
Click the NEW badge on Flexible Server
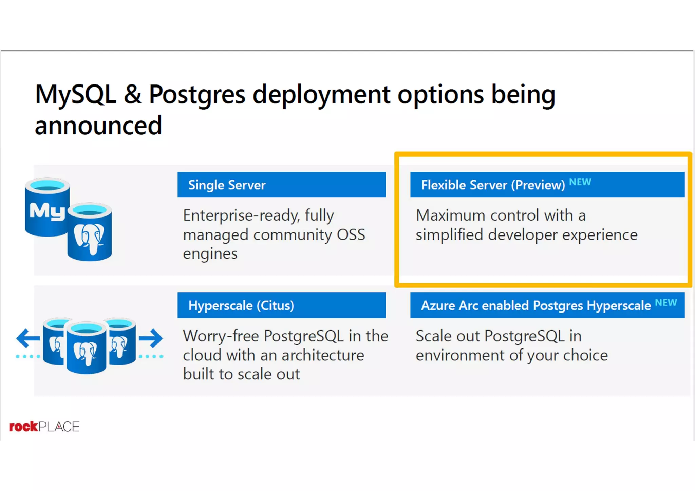point(580,182)
